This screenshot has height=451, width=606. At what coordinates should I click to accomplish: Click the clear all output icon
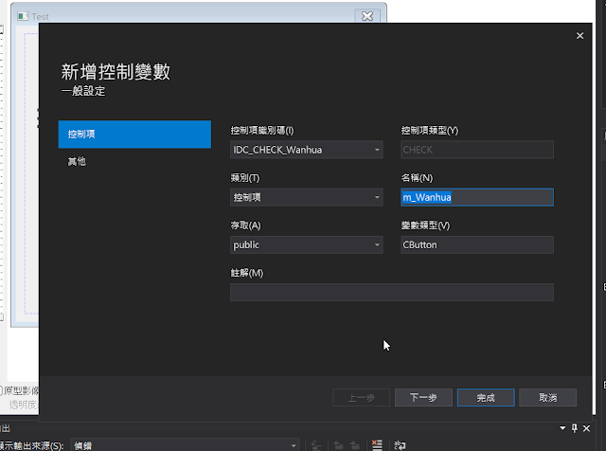pyautogui.click(x=377, y=444)
